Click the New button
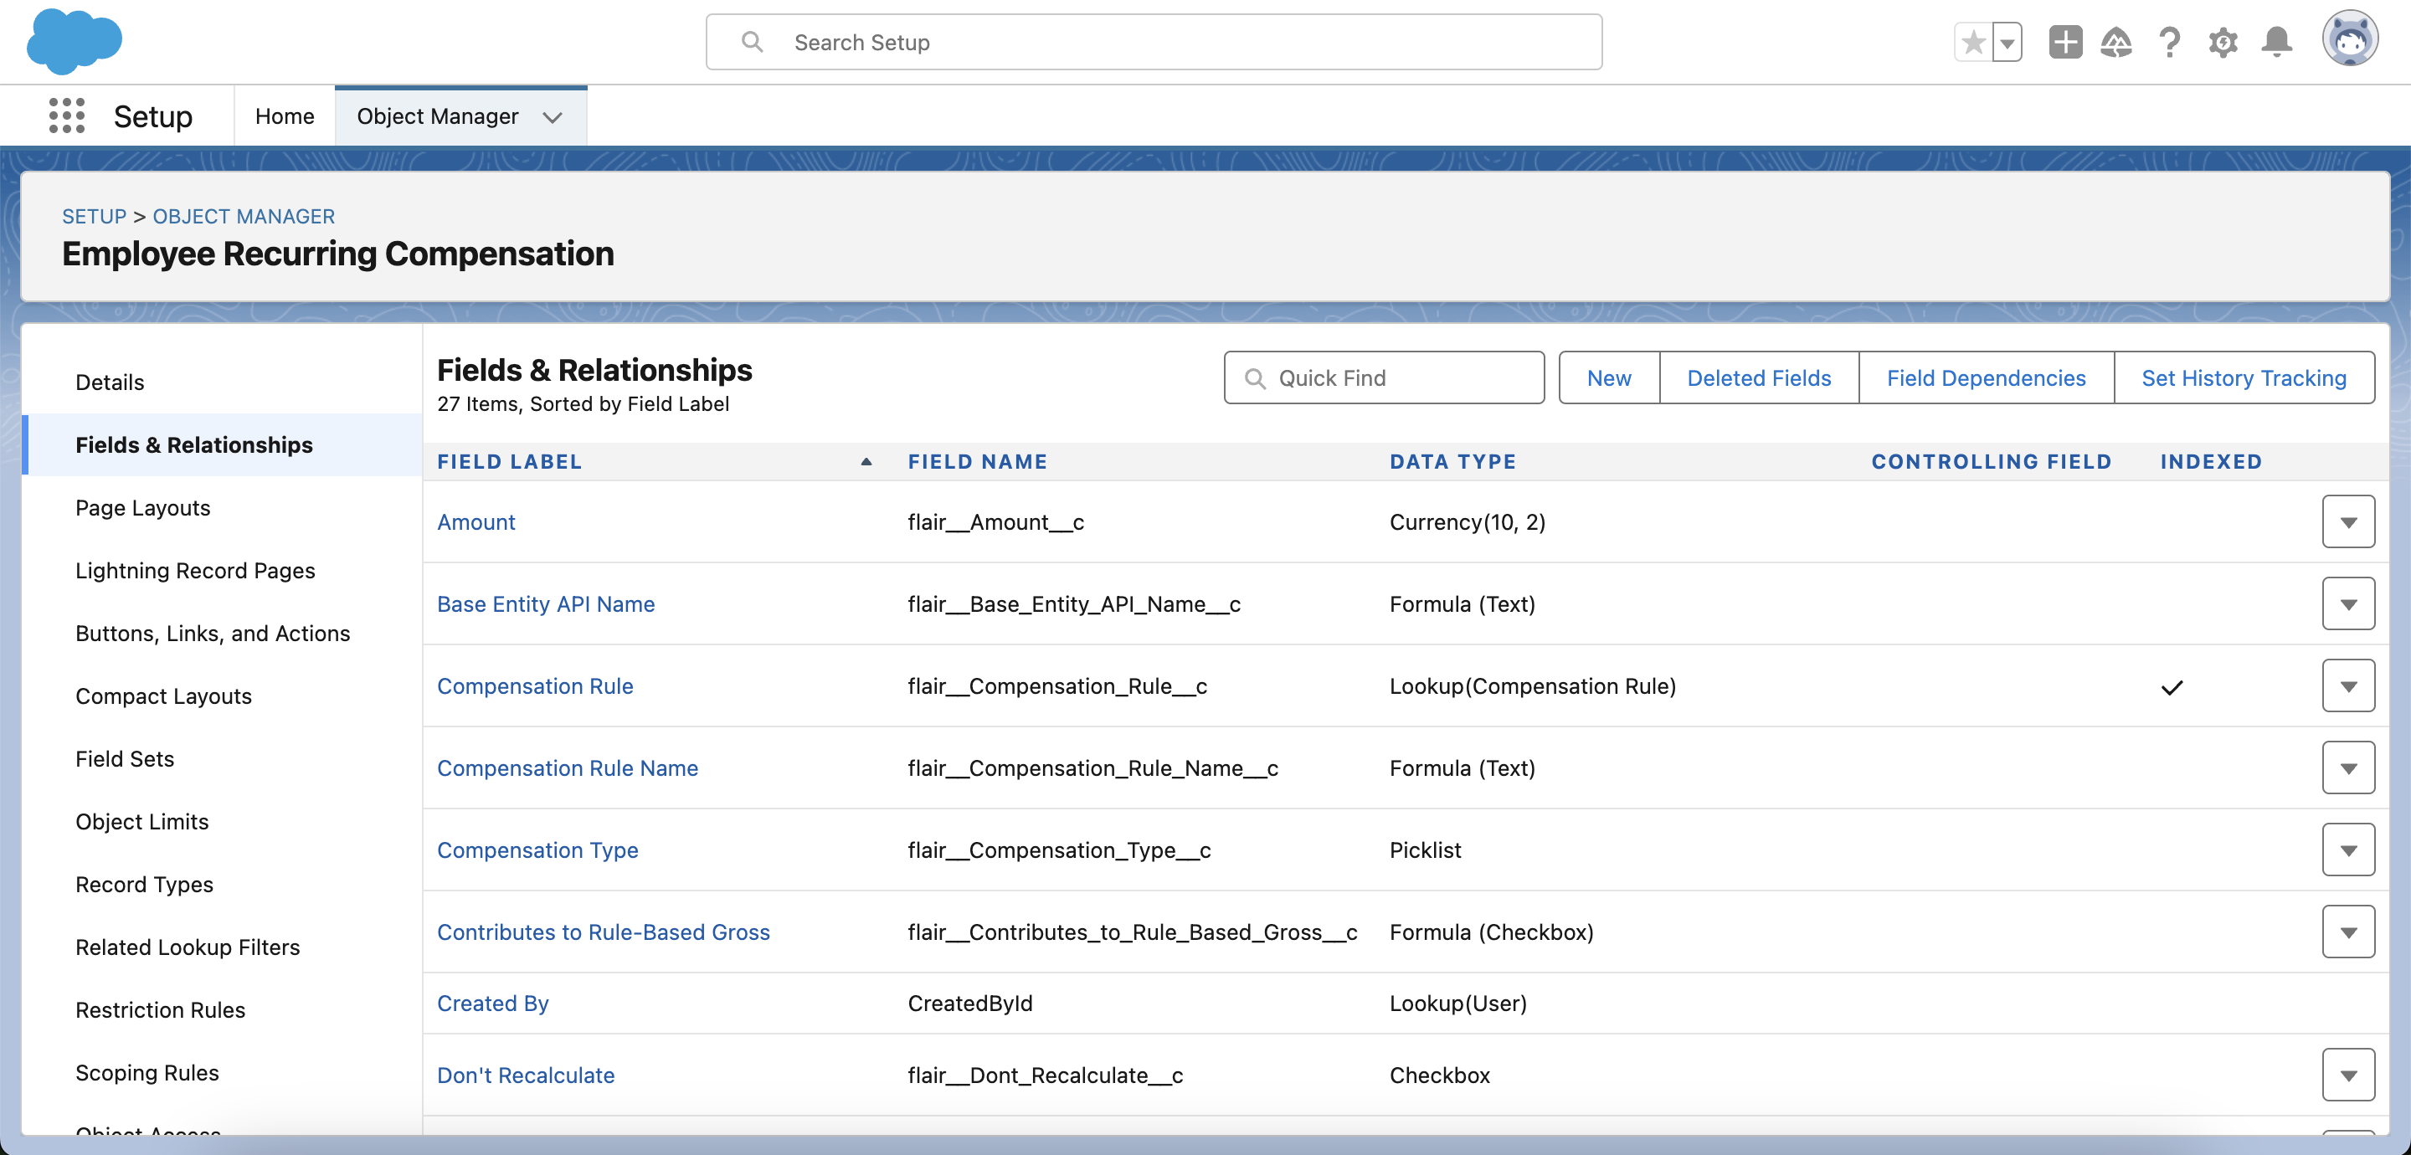This screenshot has height=1155, width=2411. pyautogui.click(x=1608, y=377)
